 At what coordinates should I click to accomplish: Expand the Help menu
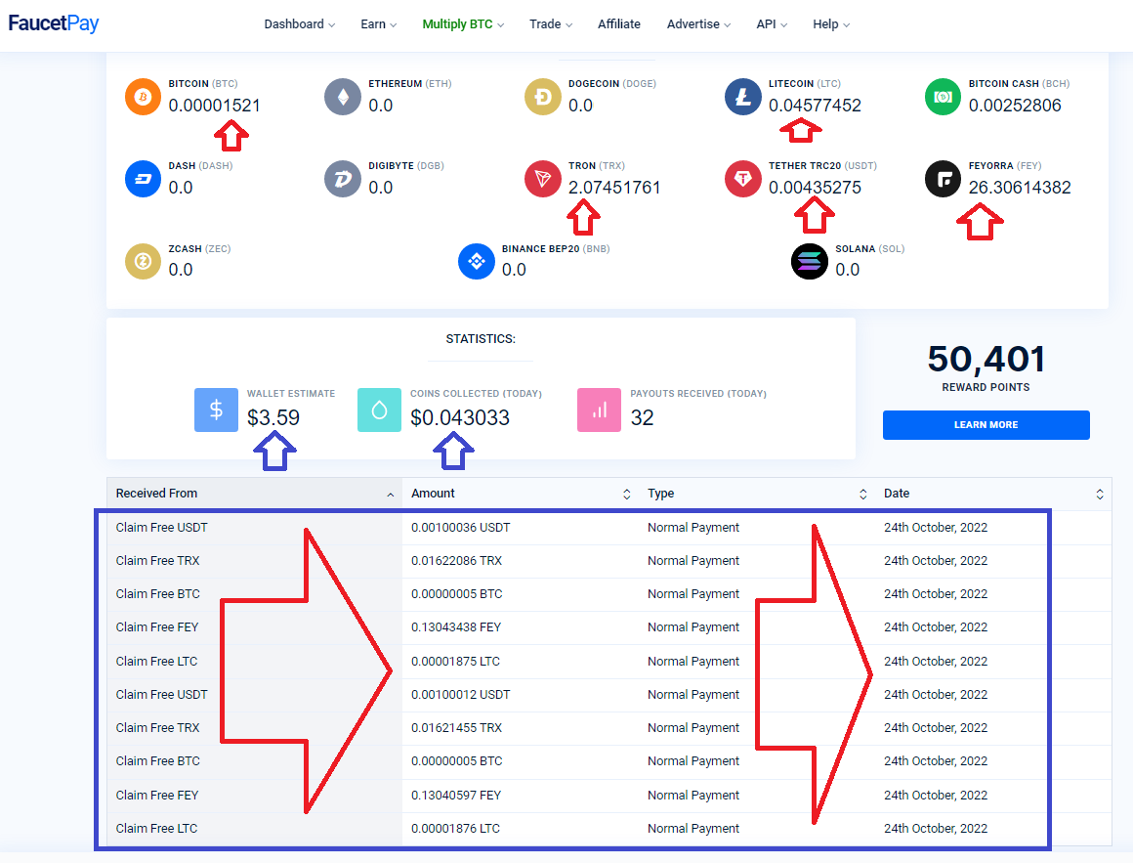point(831,24)
